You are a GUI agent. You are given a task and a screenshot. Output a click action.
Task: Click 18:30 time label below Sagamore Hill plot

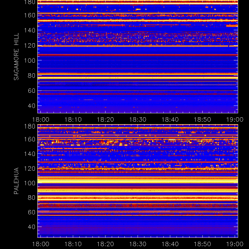click(138, 120)
